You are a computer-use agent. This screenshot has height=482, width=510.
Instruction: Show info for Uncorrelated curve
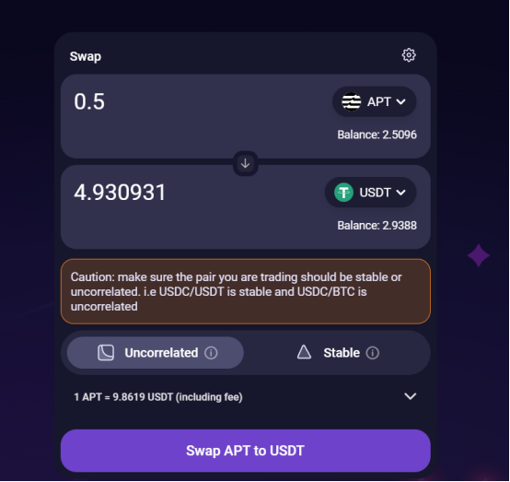(x=211, y=353)
